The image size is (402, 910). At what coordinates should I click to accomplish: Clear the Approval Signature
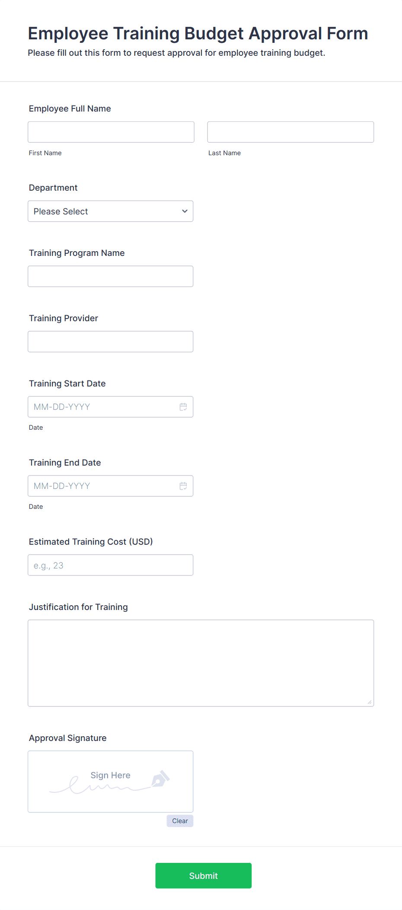180,821
